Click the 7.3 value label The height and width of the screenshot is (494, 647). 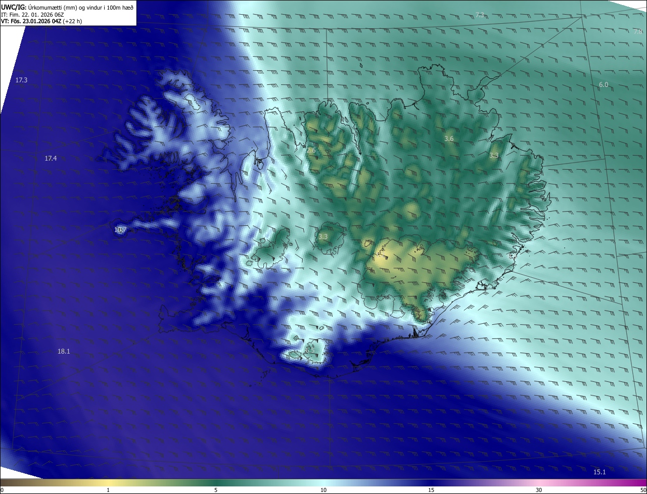point(480,15)
